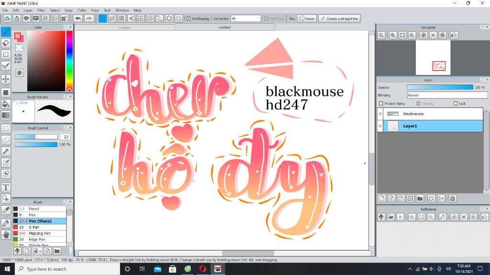Select the Move tool
The height and width of the screenshot is (275, 490).
point(6,79)
